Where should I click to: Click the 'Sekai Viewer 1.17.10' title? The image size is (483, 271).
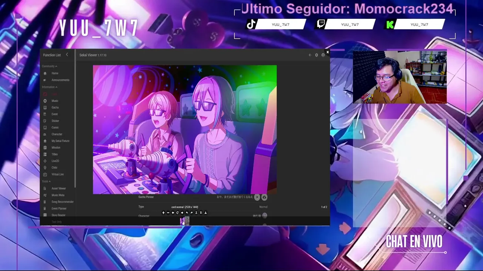point(93,55)
